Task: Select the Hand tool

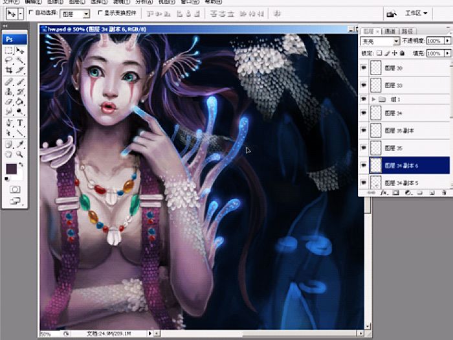Action: click(8, 154)
